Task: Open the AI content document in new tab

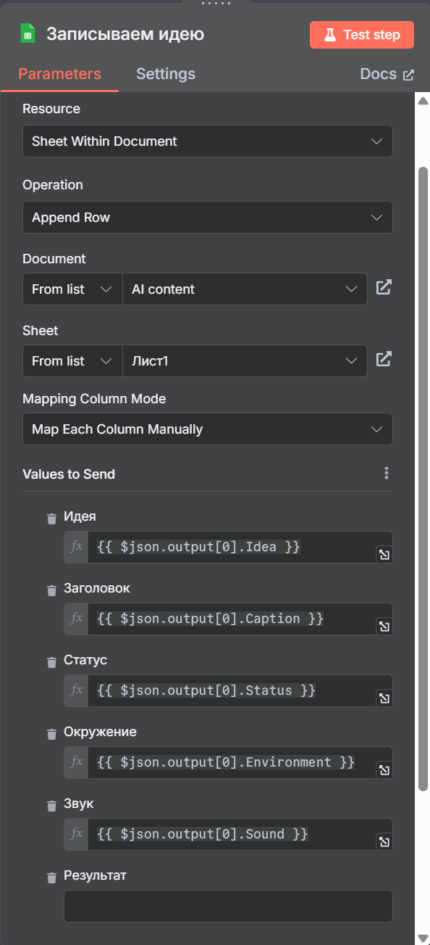Action: tap(384, 287)
